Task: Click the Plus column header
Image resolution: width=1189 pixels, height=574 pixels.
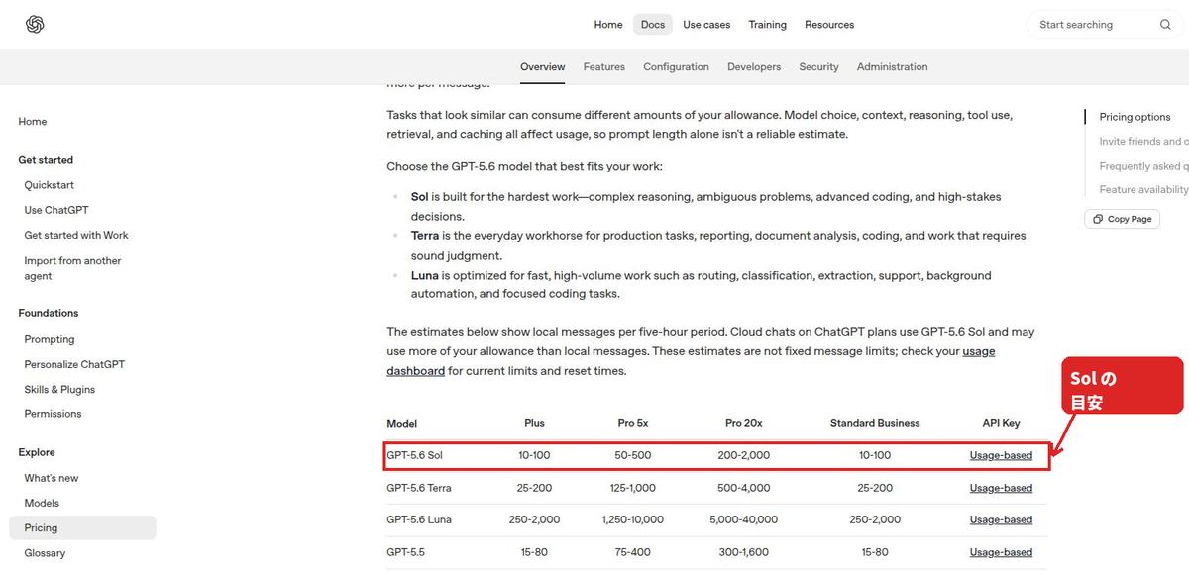Action: coord(534,423)
